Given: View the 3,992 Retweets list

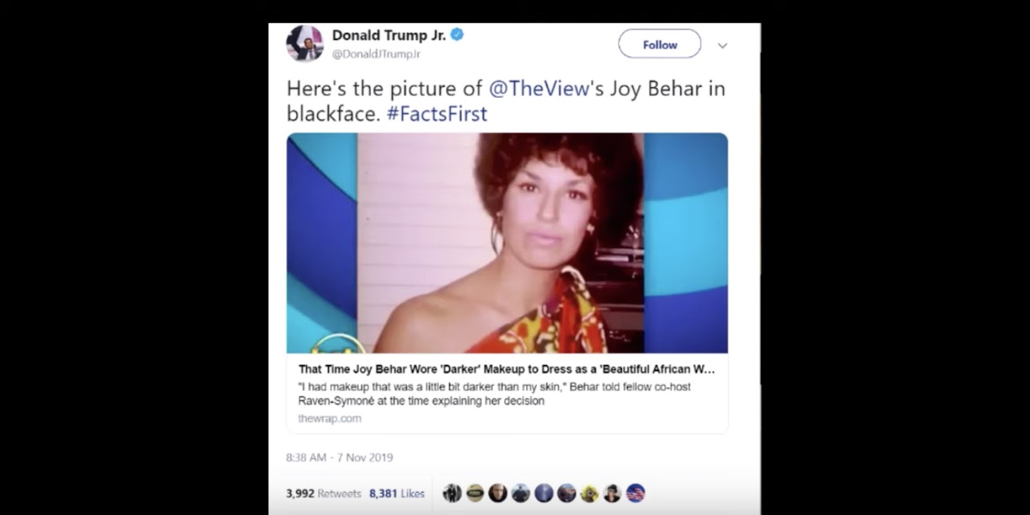Looking at the screenshot, I should coord(324,494).
